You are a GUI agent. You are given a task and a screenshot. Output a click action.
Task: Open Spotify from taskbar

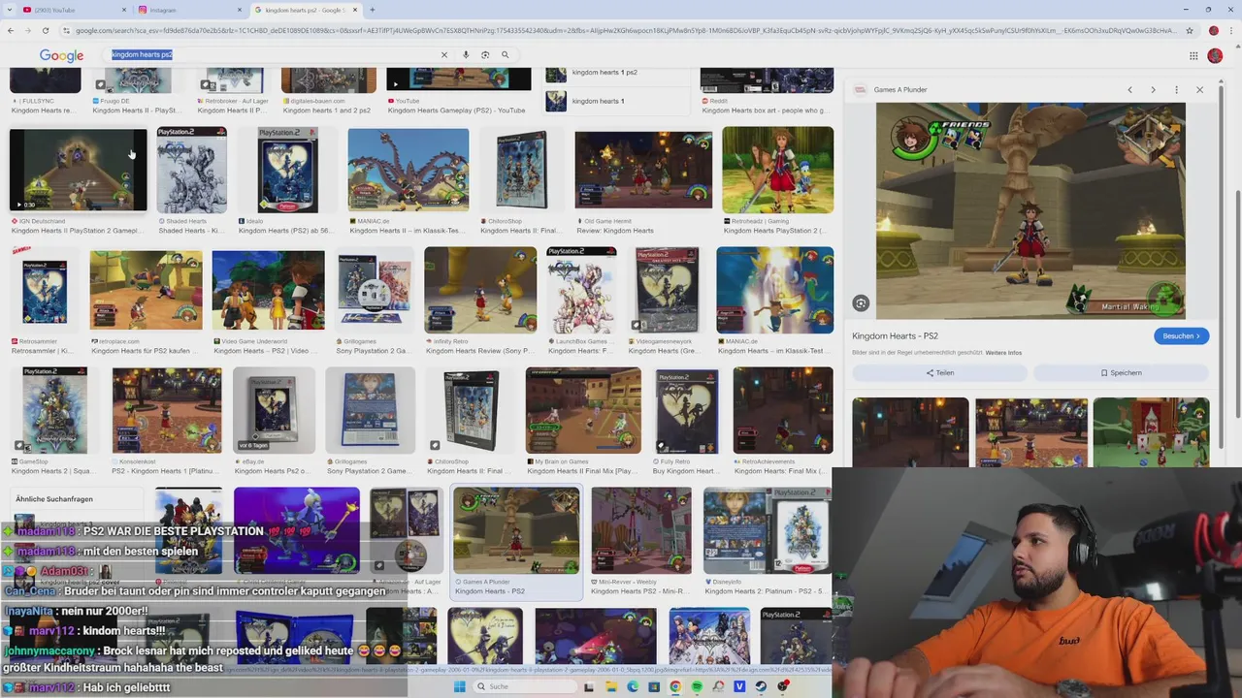coord(697,686)
